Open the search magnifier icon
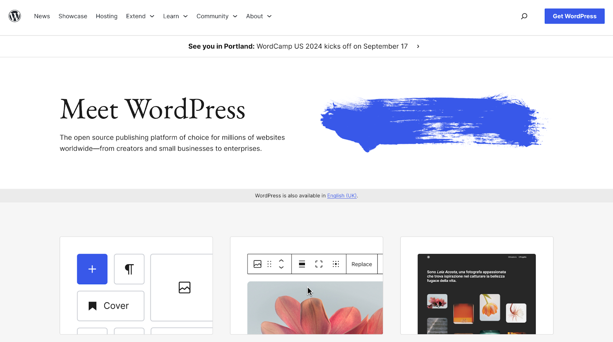 click(524, 16)
